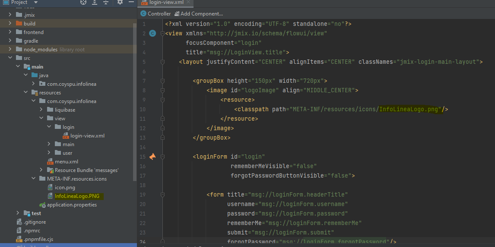
Task: Click the main tree folder icon under view
Action: 58,144
